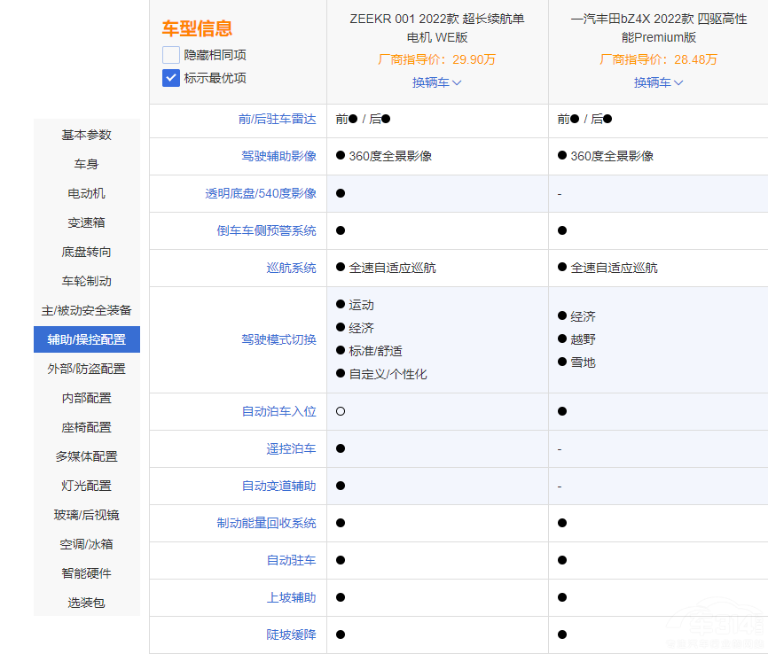Select 选装包 at the sidebar bottom

coord(87,603)
